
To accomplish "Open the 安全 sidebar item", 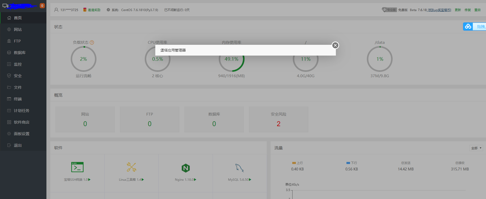I will [23, 76].
